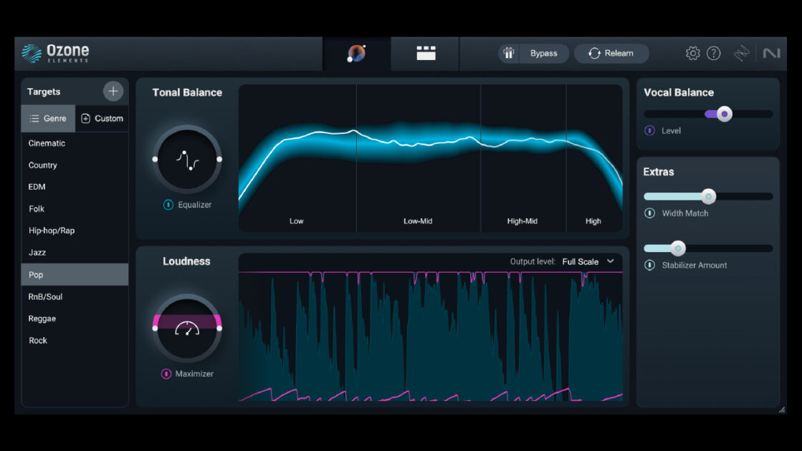802x451 pixels.
Task: Toggle the Vocal Balance Level power button
Action: point(649,131)
